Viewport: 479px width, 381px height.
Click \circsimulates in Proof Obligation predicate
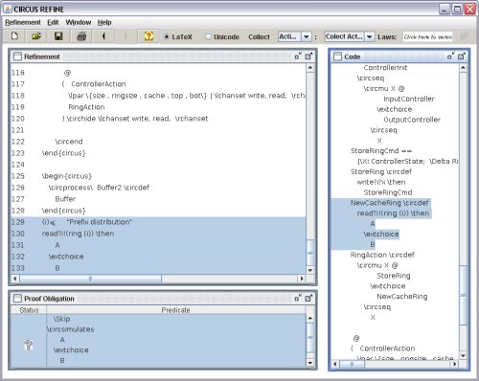point(70,329)
